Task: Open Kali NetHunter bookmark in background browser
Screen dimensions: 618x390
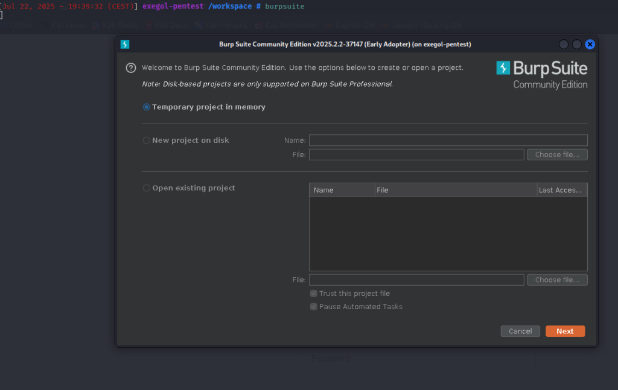Action: click(287, 25)
